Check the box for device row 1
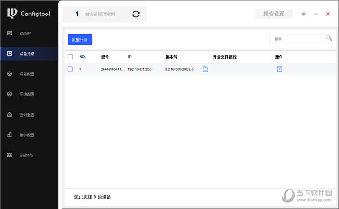339x209 pixels. pyautogui.click(x=70, y=69)
